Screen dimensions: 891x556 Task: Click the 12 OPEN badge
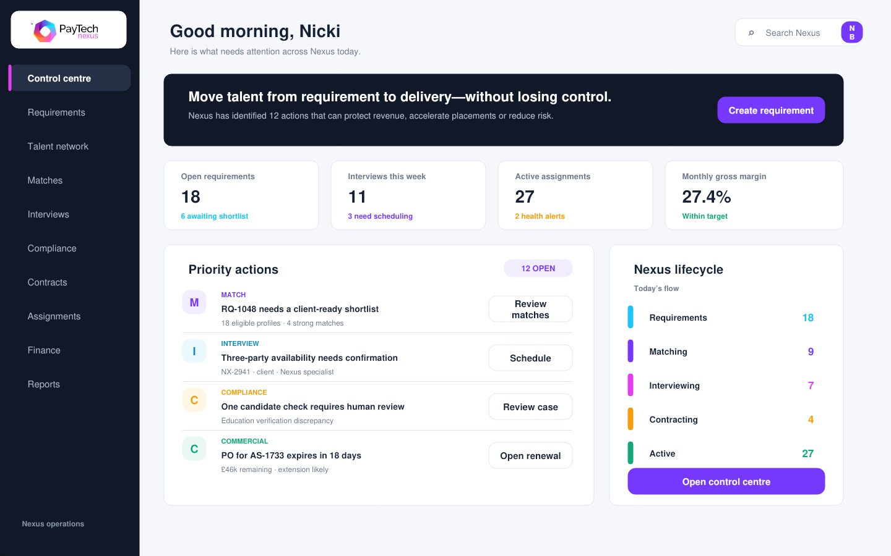click(538, 268)
